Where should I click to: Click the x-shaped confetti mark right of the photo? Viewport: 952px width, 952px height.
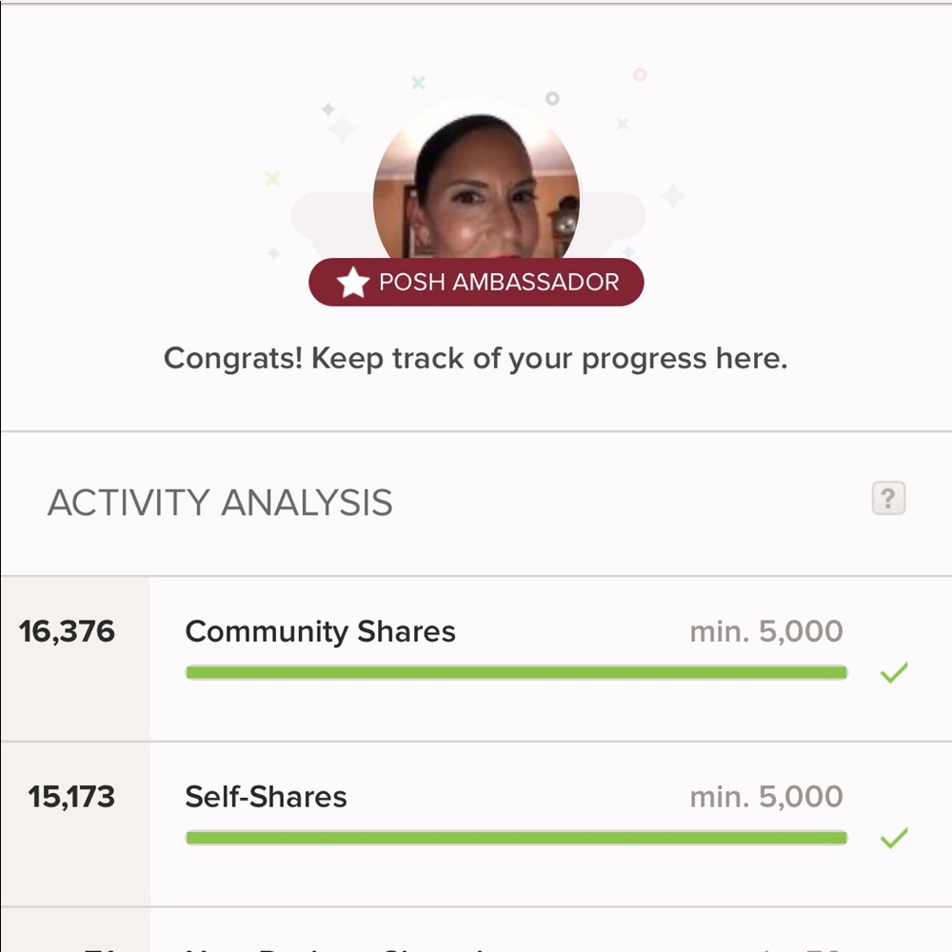(621, 121)
